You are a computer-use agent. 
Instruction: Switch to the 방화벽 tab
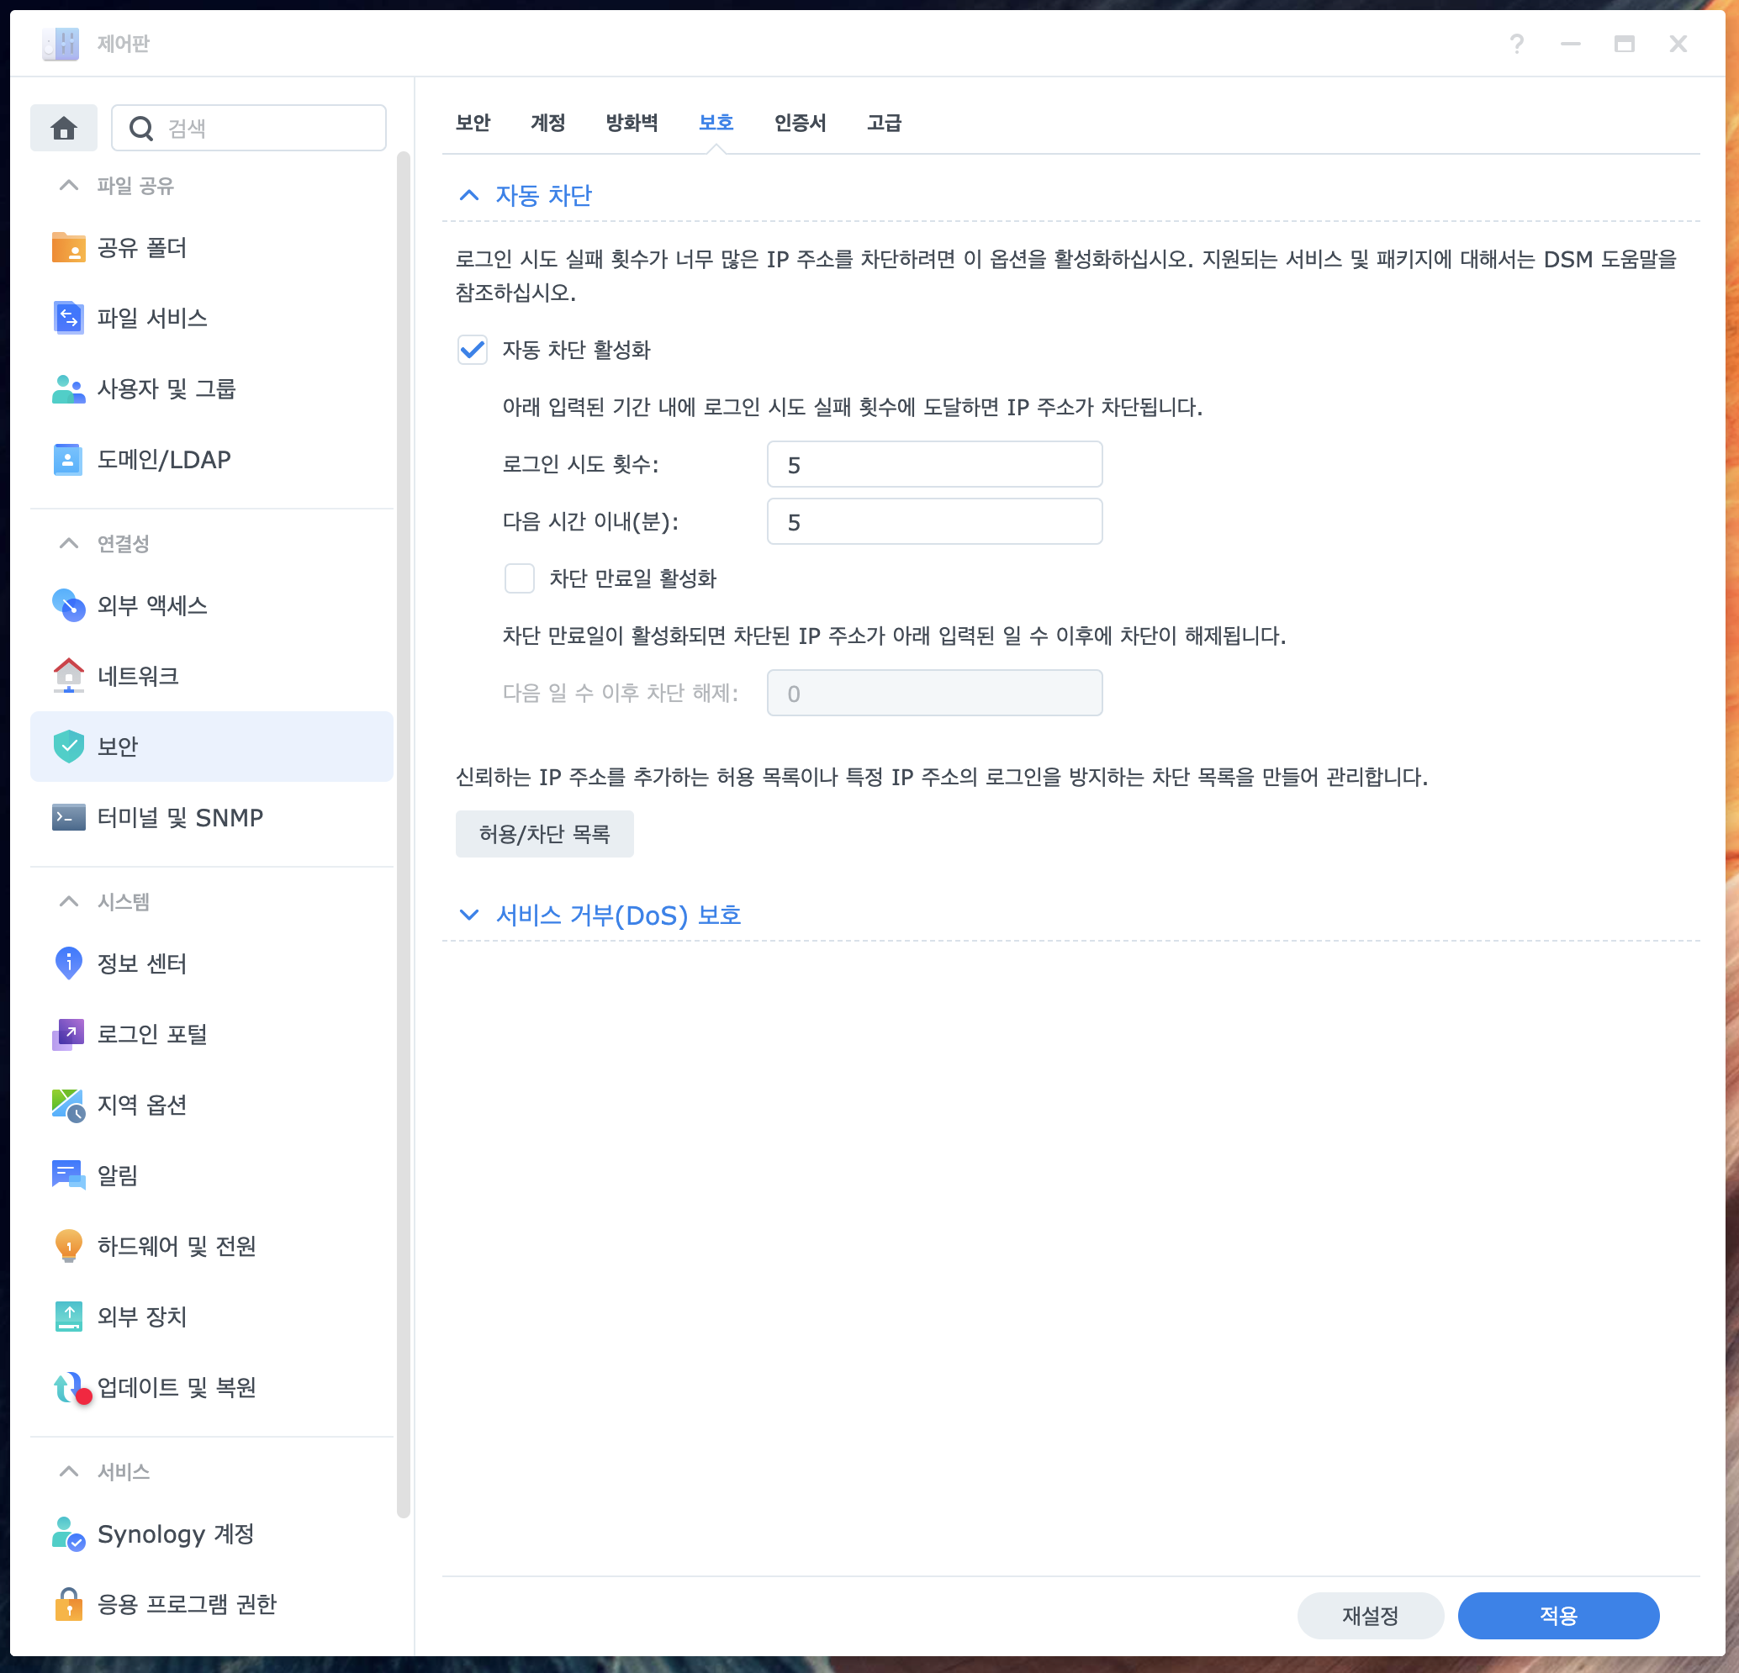(631, 124)
